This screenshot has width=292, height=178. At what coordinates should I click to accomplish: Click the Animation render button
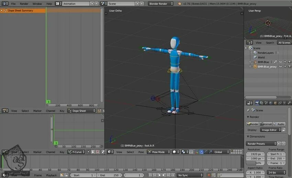[266, 124]
